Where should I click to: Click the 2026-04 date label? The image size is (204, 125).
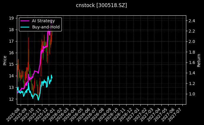point(69,115)
